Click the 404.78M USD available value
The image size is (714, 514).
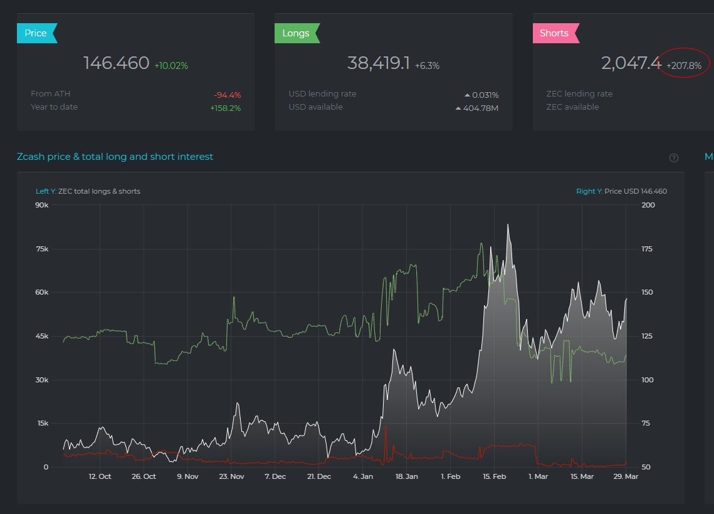[477, 108]
